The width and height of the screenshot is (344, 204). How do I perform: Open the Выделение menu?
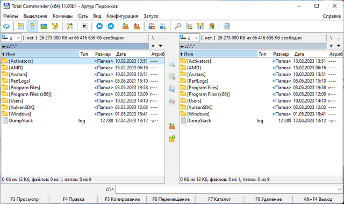[35, 16]
